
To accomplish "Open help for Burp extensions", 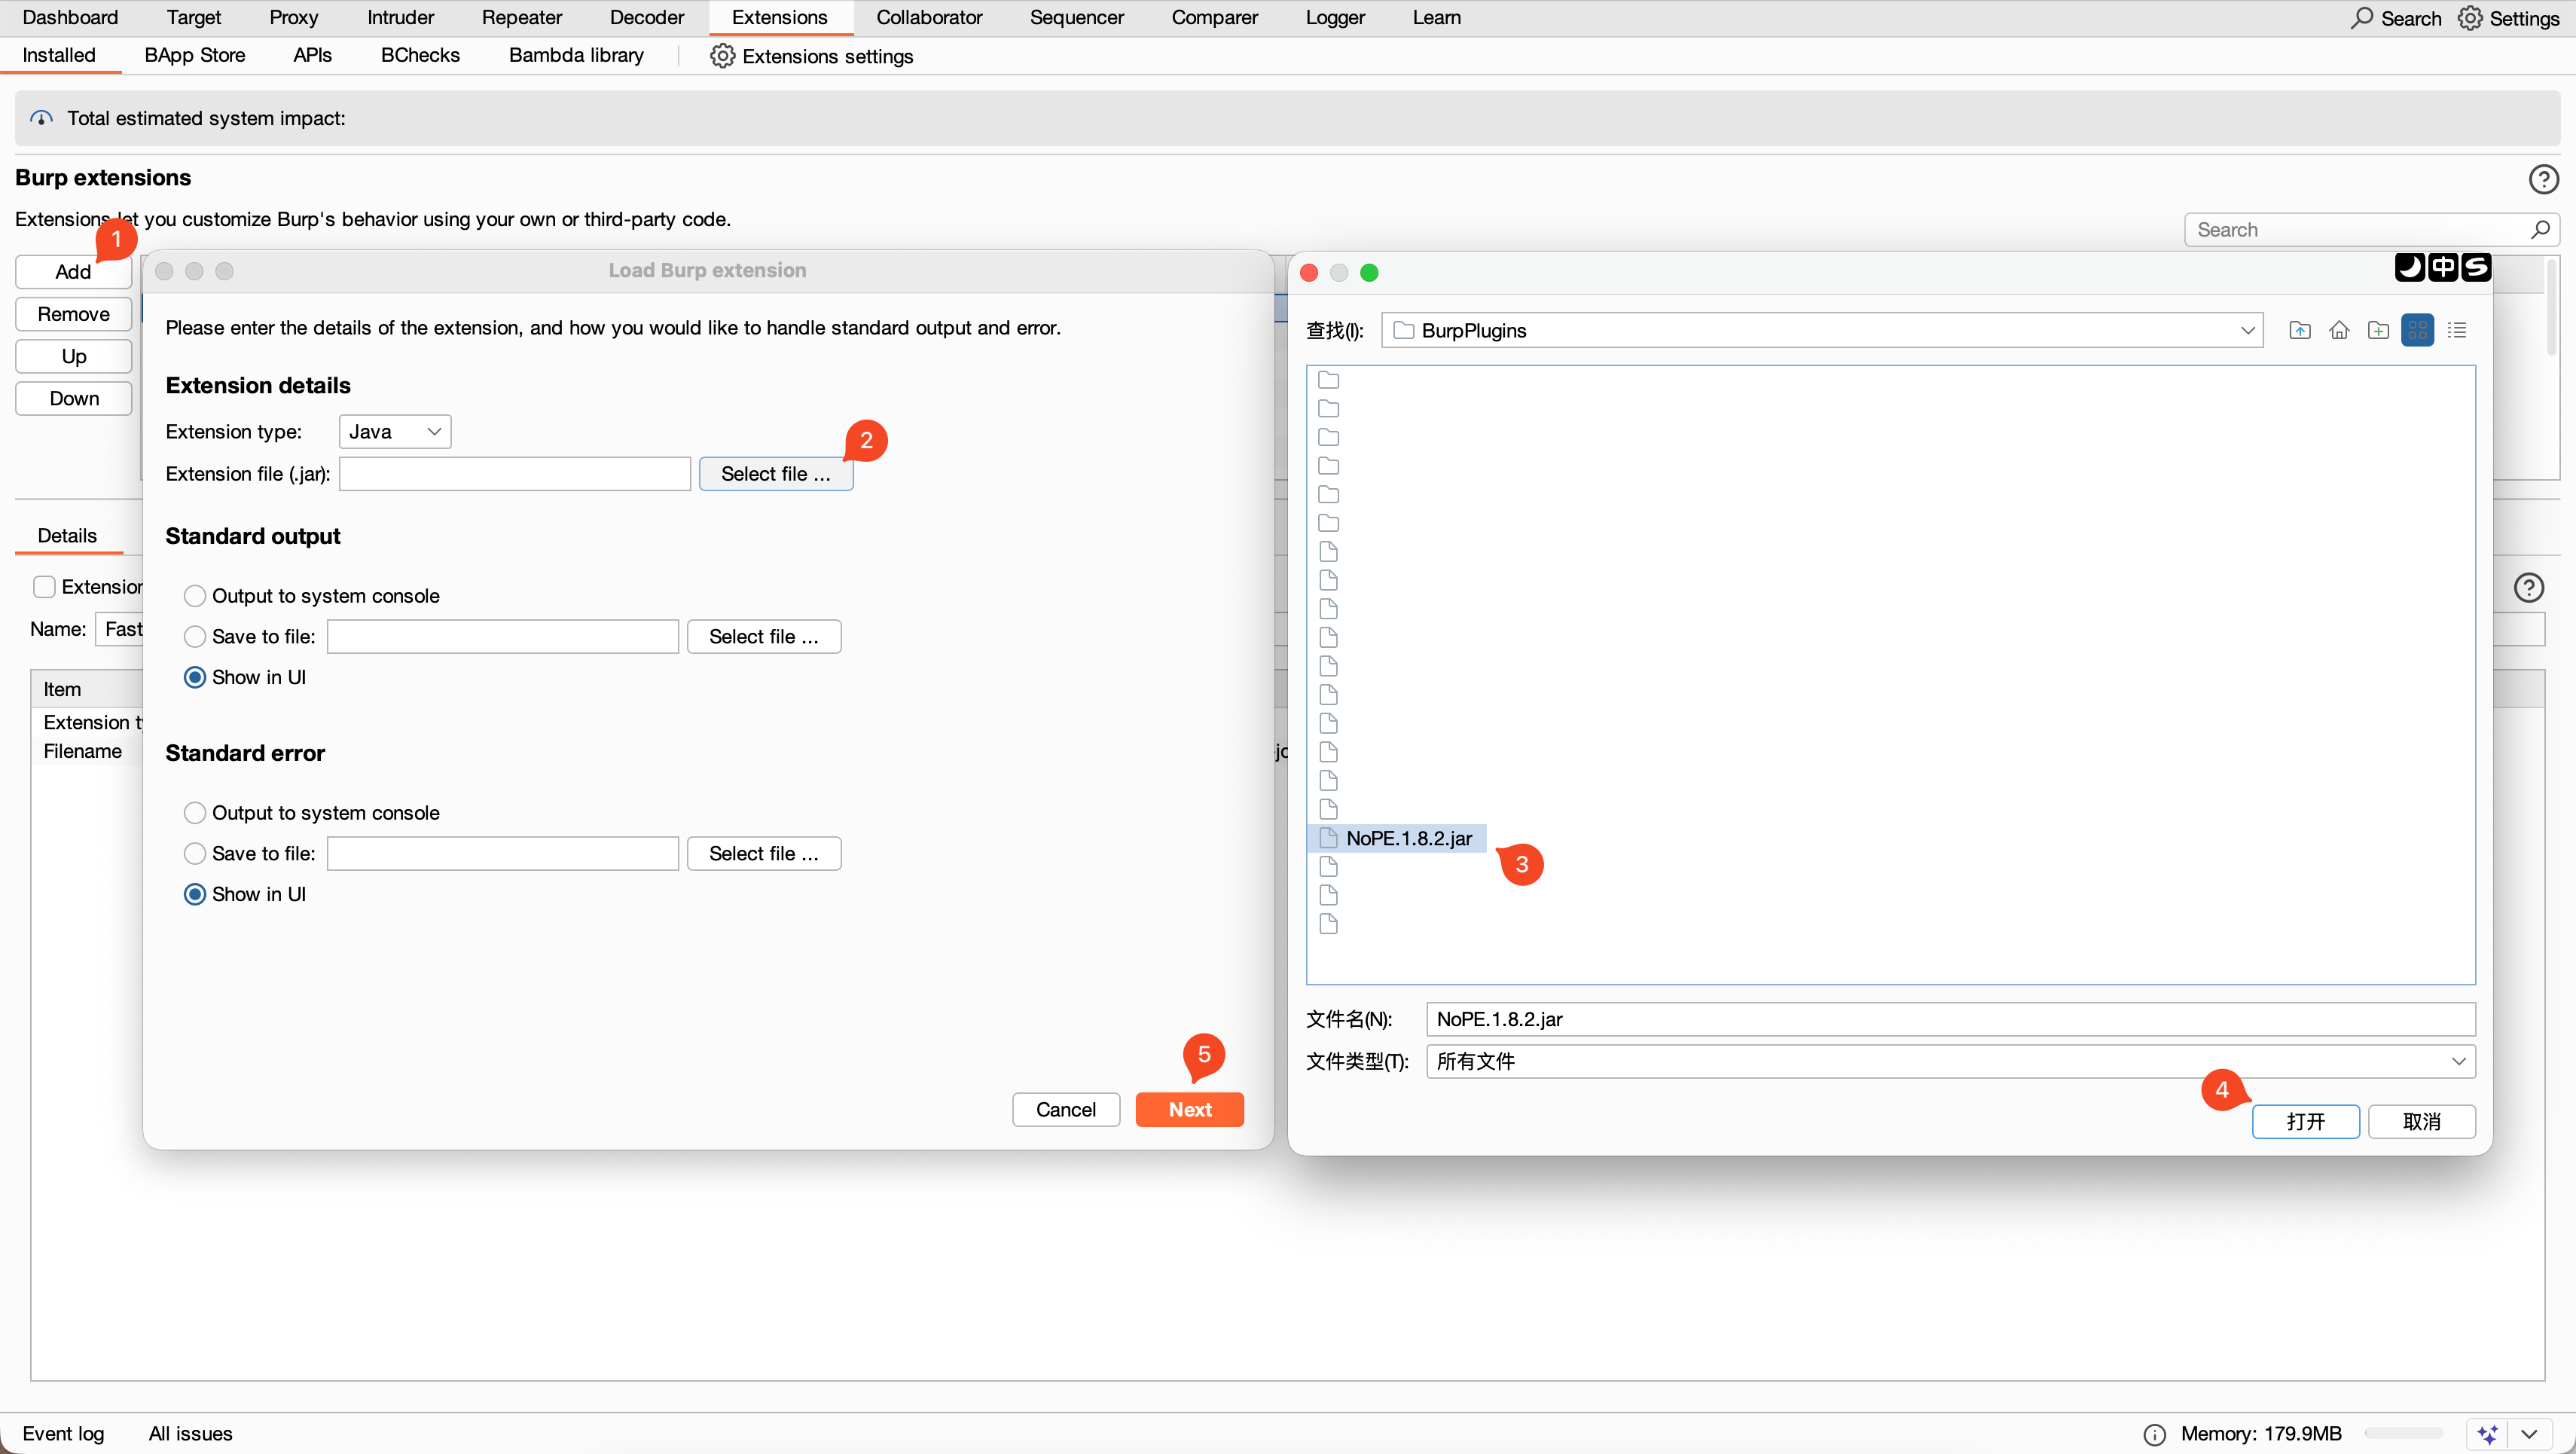I will pyautogui.click(x=2543, y=179).
